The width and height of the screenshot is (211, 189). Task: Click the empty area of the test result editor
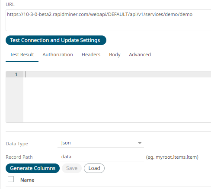coord(117,100)
